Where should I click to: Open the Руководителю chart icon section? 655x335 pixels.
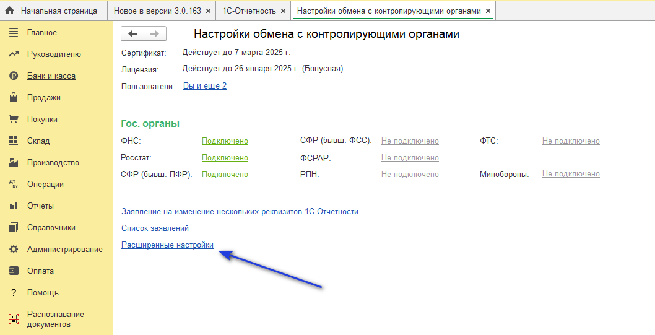click(13, 54)
